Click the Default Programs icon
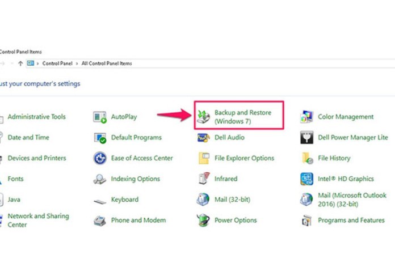This screenshot has width=395, height=263. pos(100,138)
